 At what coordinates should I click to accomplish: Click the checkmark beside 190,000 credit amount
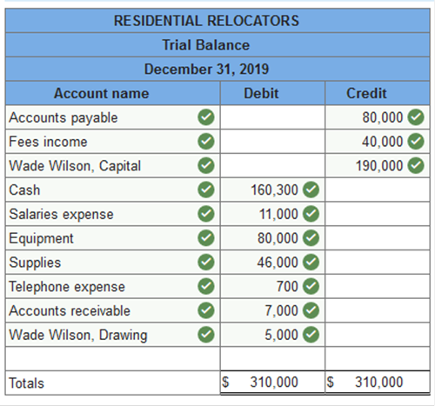click(416, 165)
